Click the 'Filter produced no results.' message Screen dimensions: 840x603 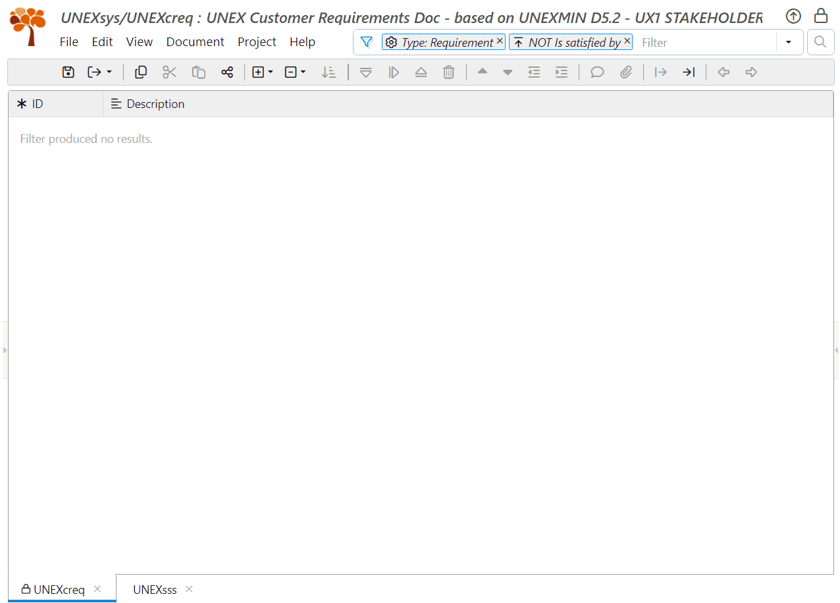coord(86,139)
